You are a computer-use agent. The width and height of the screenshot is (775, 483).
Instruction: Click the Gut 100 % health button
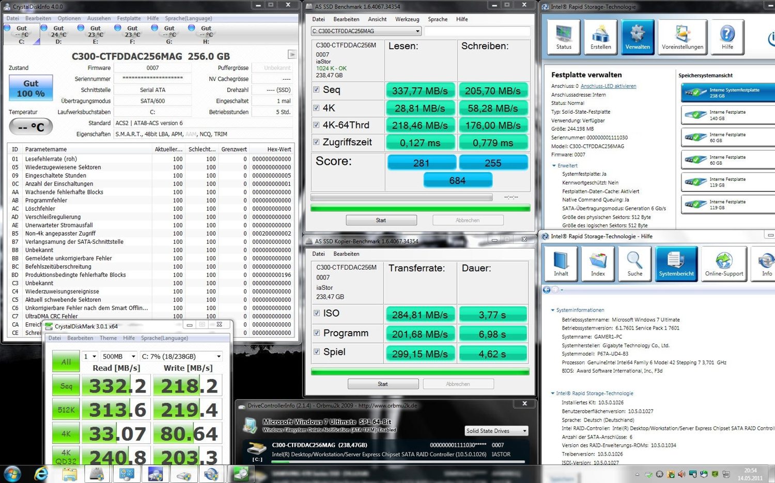31,88
